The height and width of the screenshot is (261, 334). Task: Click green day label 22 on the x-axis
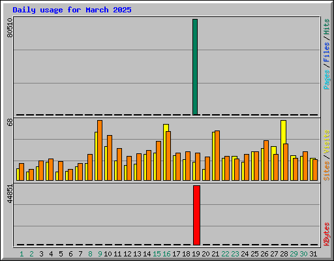(225, 254)
